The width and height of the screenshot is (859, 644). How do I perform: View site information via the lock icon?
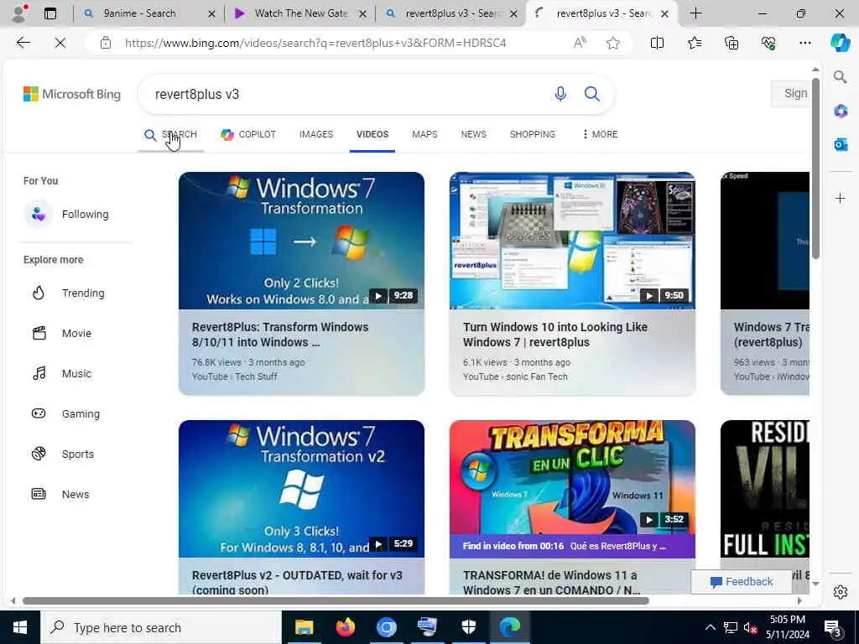(105, 43)
